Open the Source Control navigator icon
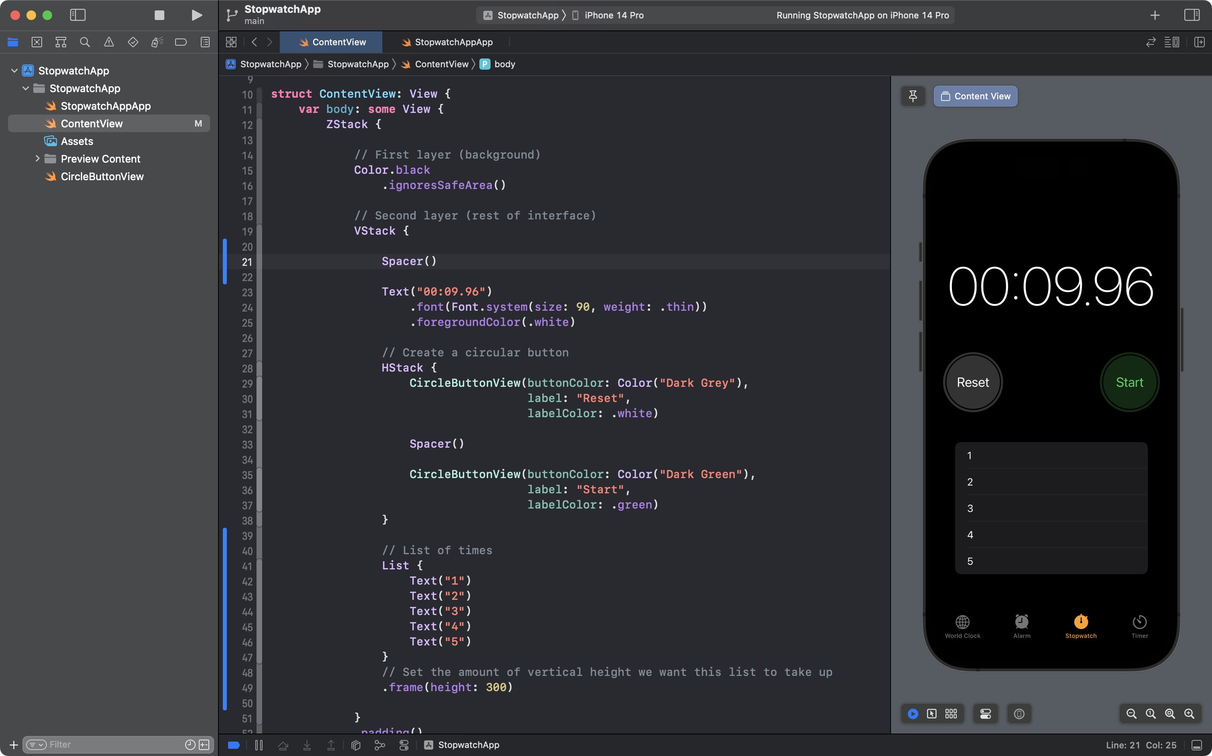This screenshot has width=1212, height=756. pos(36,42)
